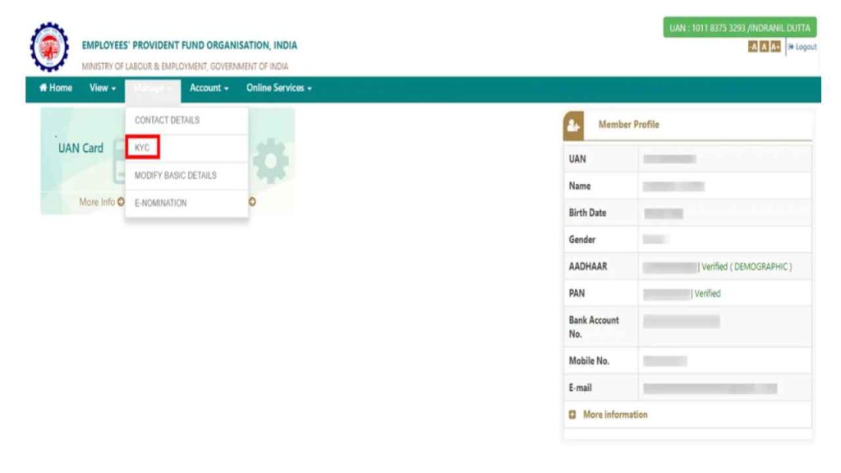Decrease font size with A- icon
Viewport: 841px width, 473px height.
[x=753, y=47]
